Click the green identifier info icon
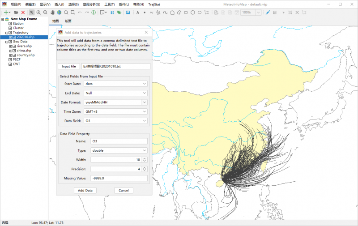The image size is (358, 226). pos(94,13)
